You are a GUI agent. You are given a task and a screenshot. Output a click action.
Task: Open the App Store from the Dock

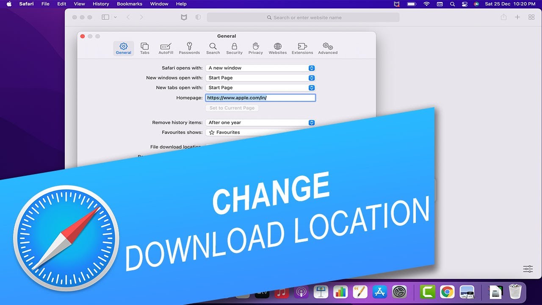(380, 292)
